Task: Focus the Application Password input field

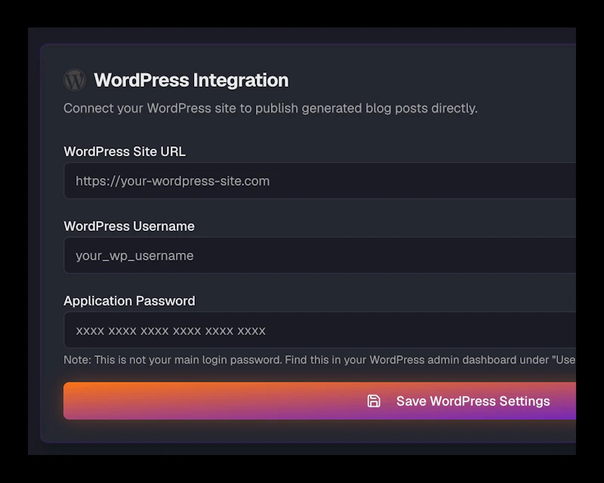Action: point(319,330)
